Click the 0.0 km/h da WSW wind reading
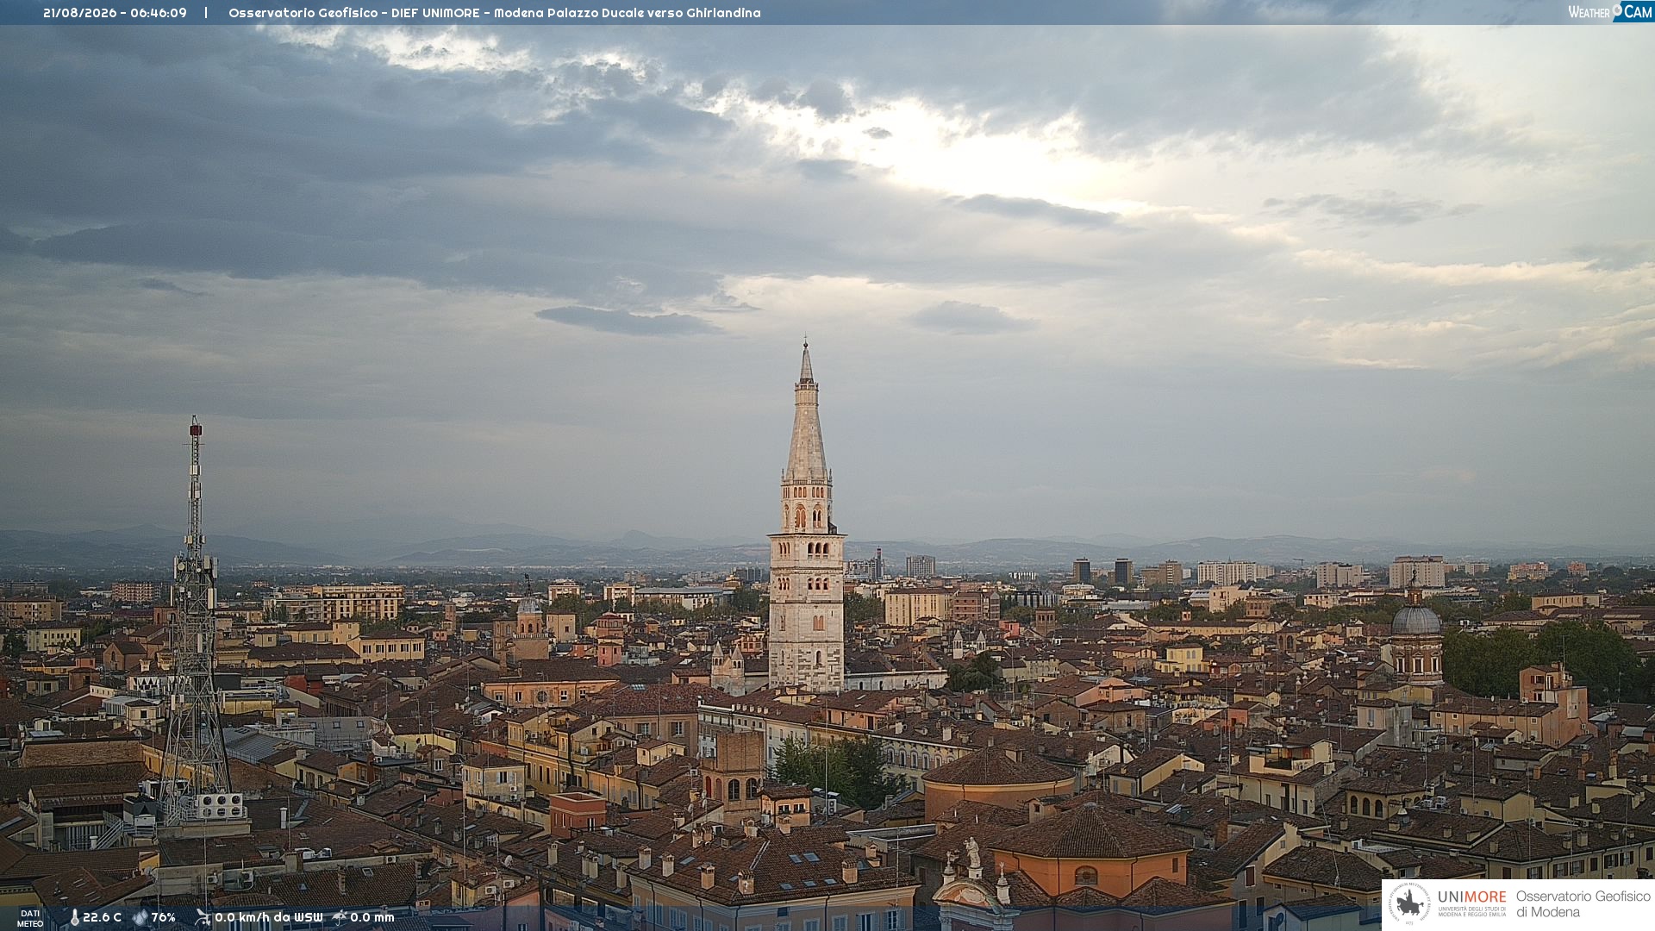Screen dimensions: 1655x931 point(268,918)
